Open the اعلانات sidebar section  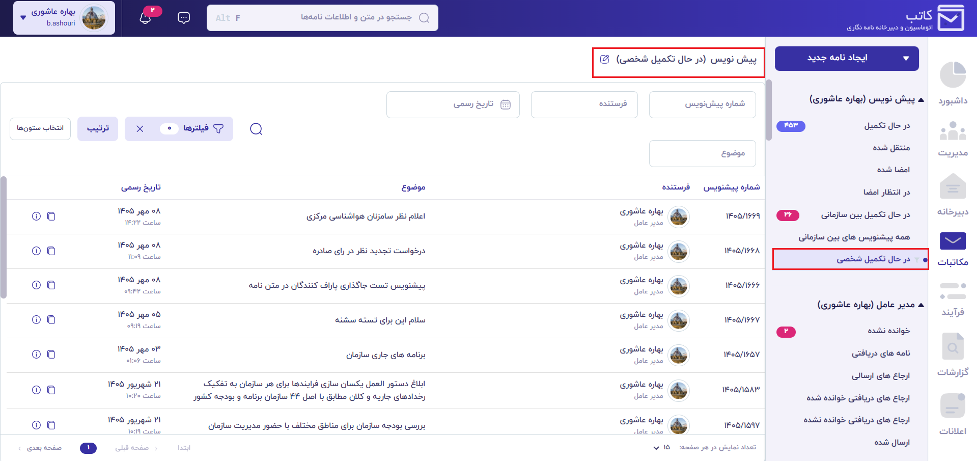pos(953,414)
